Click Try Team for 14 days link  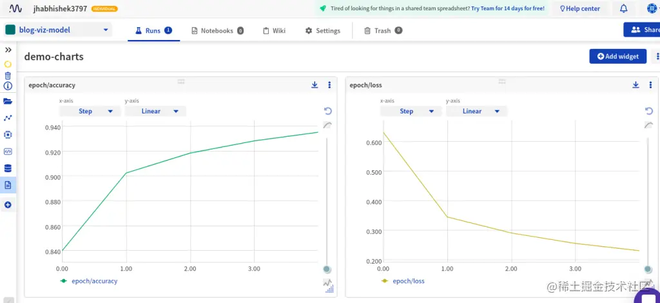pos(508,8)
